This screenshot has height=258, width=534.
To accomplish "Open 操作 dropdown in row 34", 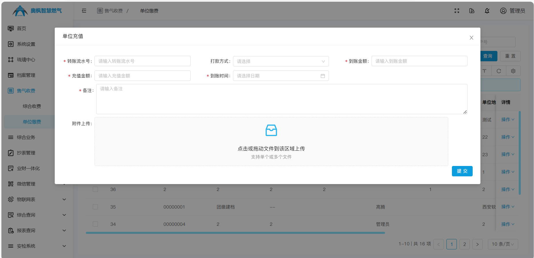I will [x=508, y=224].
